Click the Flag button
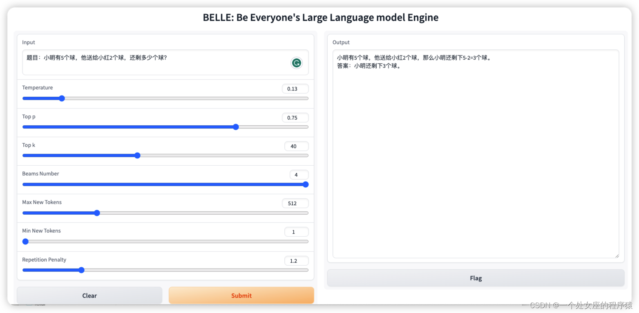639x313 pixels. [476, 278]
